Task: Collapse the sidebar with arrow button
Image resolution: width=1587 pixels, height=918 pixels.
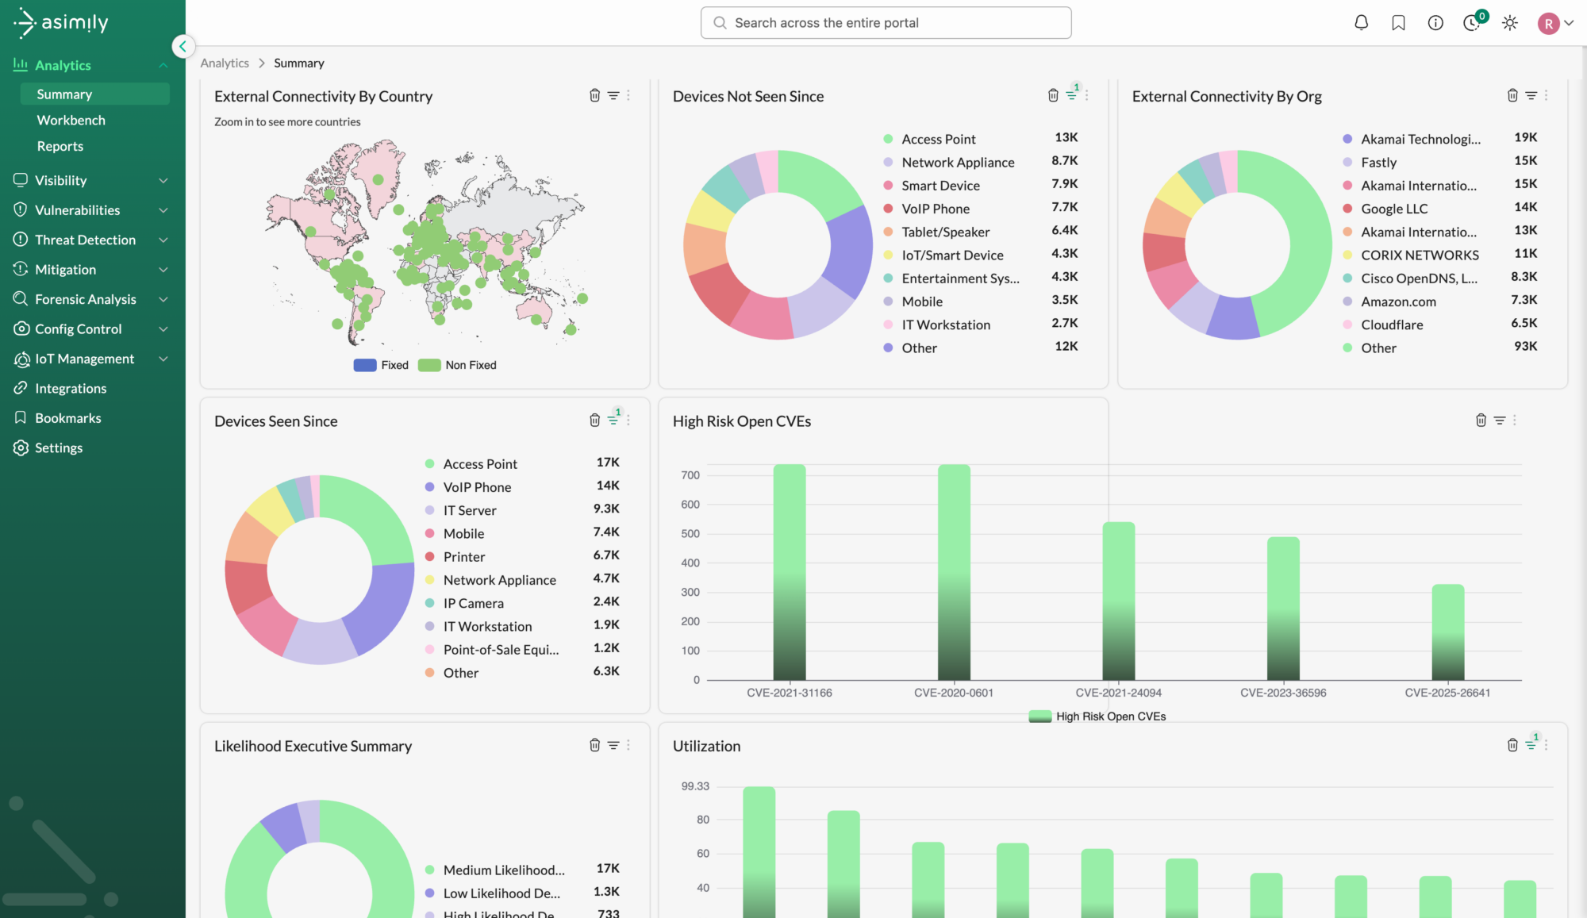Action: coord(183,46)
